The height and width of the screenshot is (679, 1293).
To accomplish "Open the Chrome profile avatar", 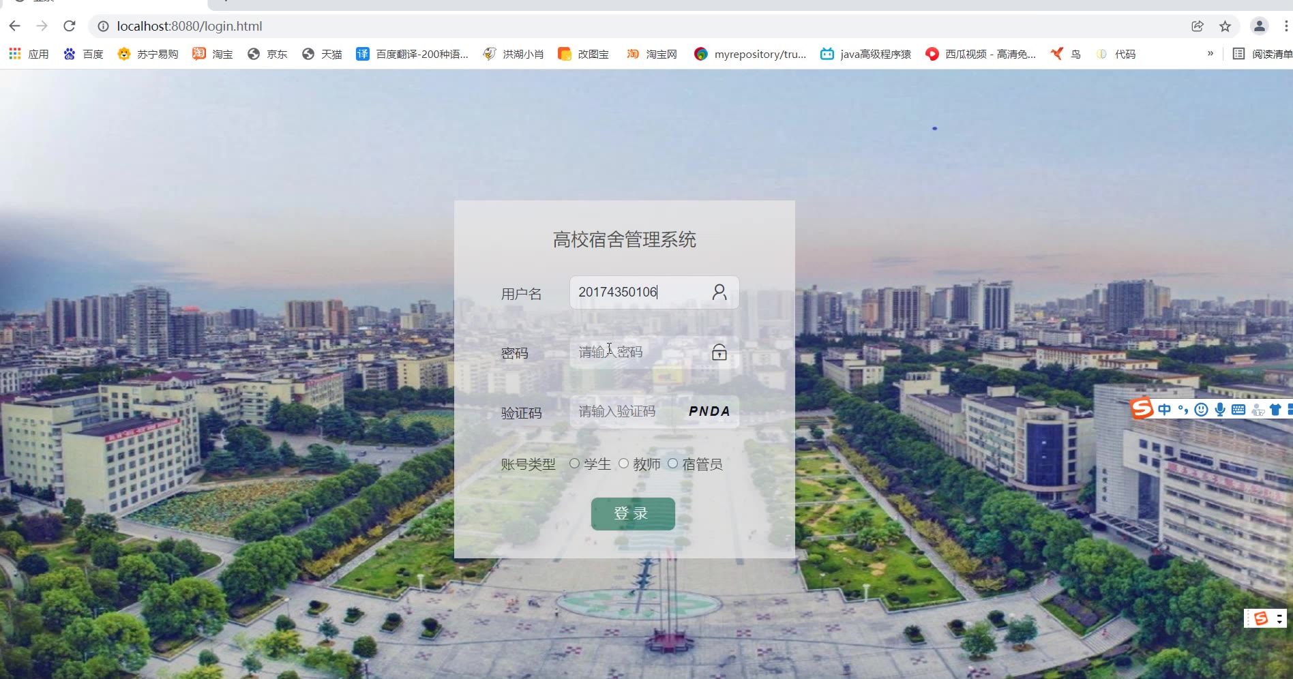I will click(1259, 26).
